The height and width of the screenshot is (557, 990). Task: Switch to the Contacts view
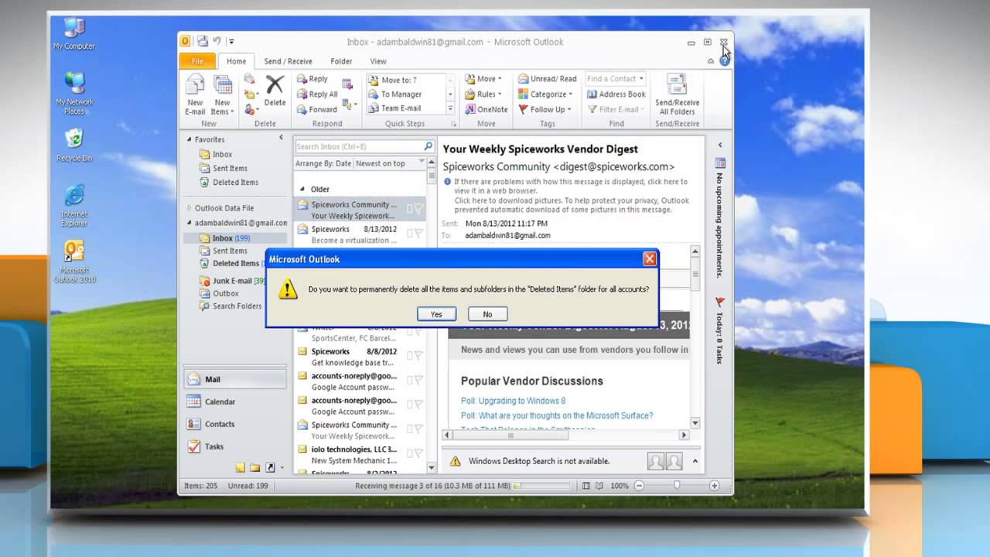click(x=235, y=424)
